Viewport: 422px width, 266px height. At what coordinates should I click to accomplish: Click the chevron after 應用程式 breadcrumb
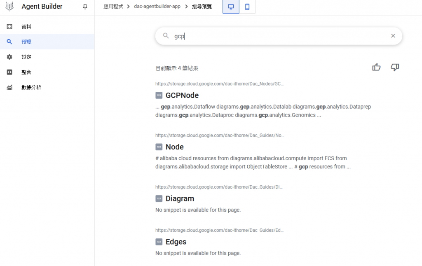(x=129, y=7)
